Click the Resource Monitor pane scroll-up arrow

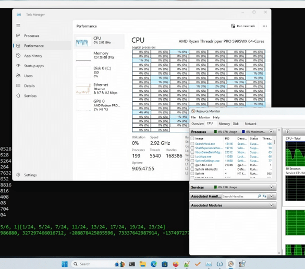click(x=279, y=130)
